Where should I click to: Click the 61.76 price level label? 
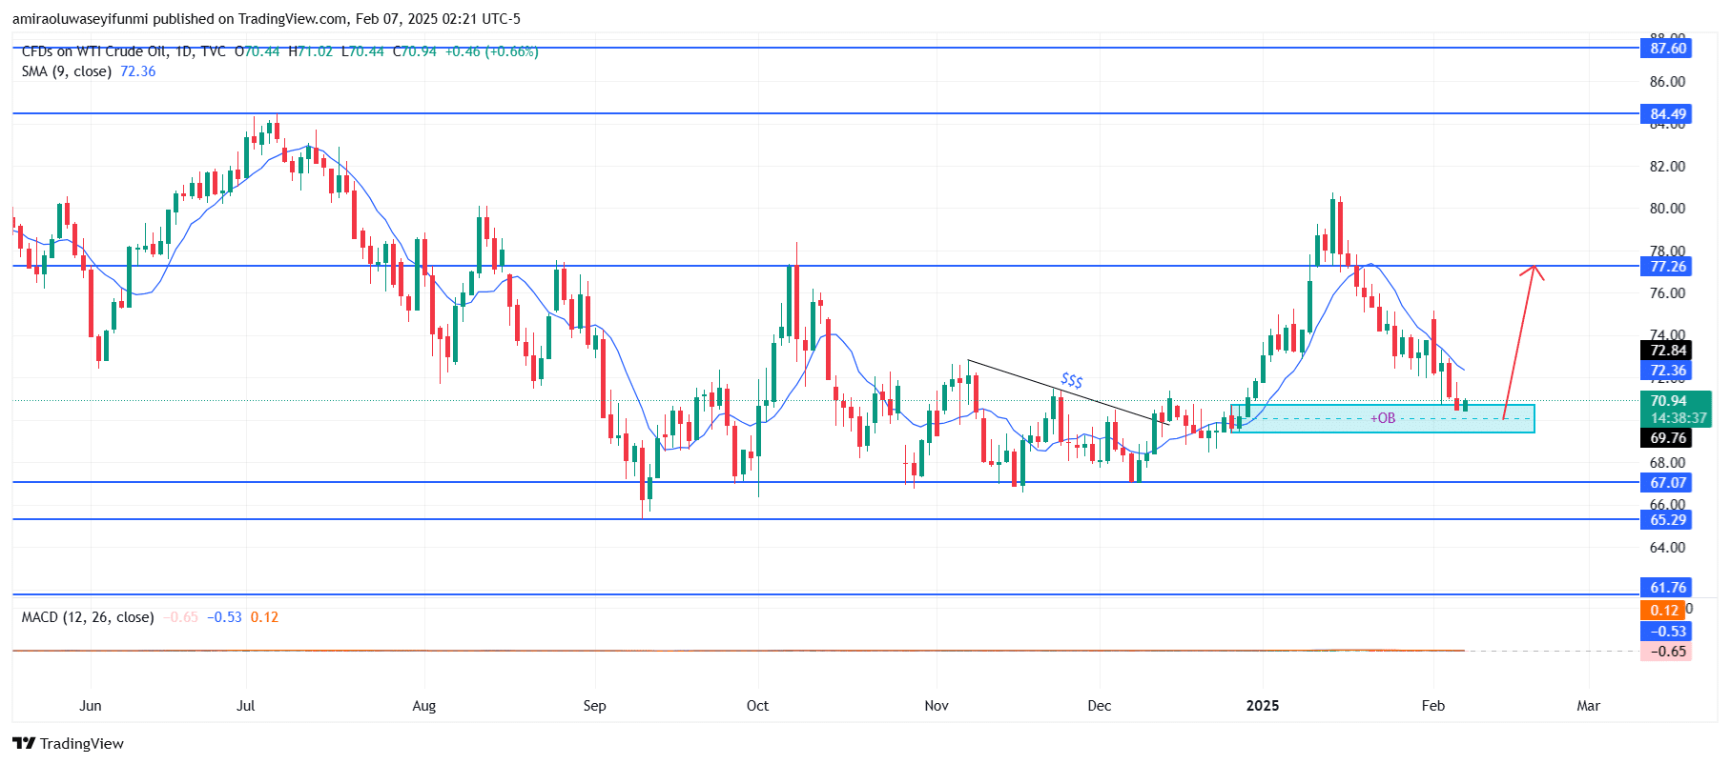pyautogui.click(x=1668, y=587)
